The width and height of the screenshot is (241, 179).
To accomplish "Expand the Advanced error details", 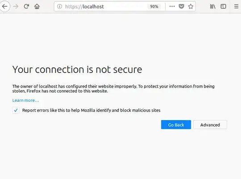I will 210,125.
